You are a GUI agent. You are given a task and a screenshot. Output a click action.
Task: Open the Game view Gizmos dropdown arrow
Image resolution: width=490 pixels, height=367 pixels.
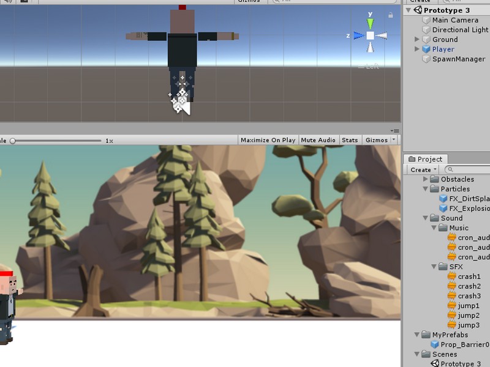tap(393, 140)
